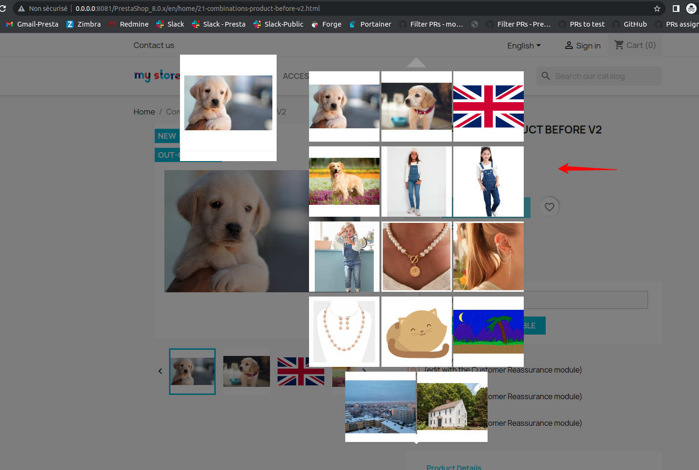Open the Zimbra bookmark
This screenshot has width=699, height=470.
click(x=88, y=24)
